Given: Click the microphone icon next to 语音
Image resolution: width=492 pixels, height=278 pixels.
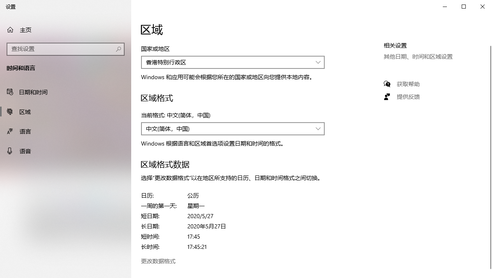Looking at the screenshot, I should 10,151.
